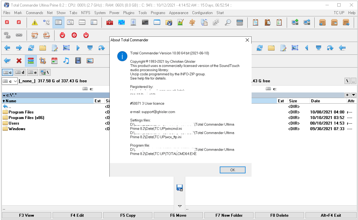Click the signpost icon in the toolbar
Image resolution: width=358 pixels, height=220 pixels.
pos(192,22)
